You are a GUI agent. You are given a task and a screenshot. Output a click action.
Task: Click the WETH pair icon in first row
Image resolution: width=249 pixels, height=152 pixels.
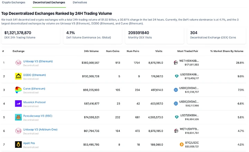[176, 63]
